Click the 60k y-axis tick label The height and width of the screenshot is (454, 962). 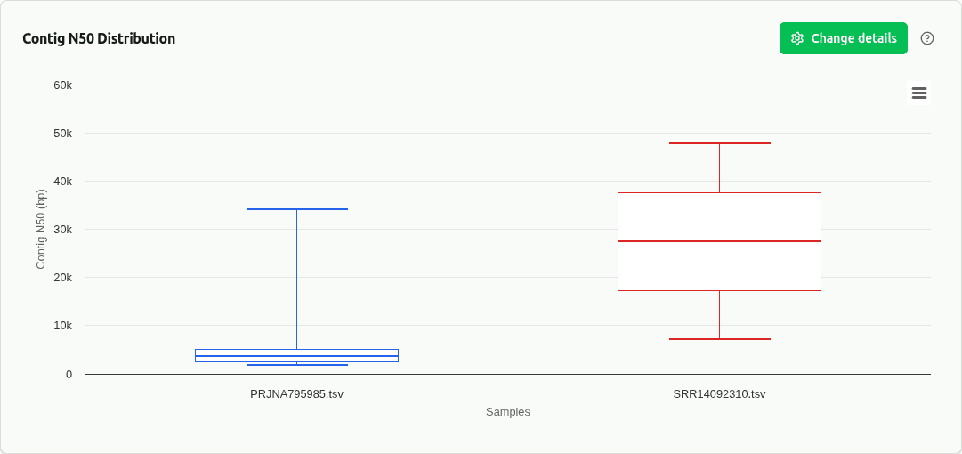tap(62, 85)
